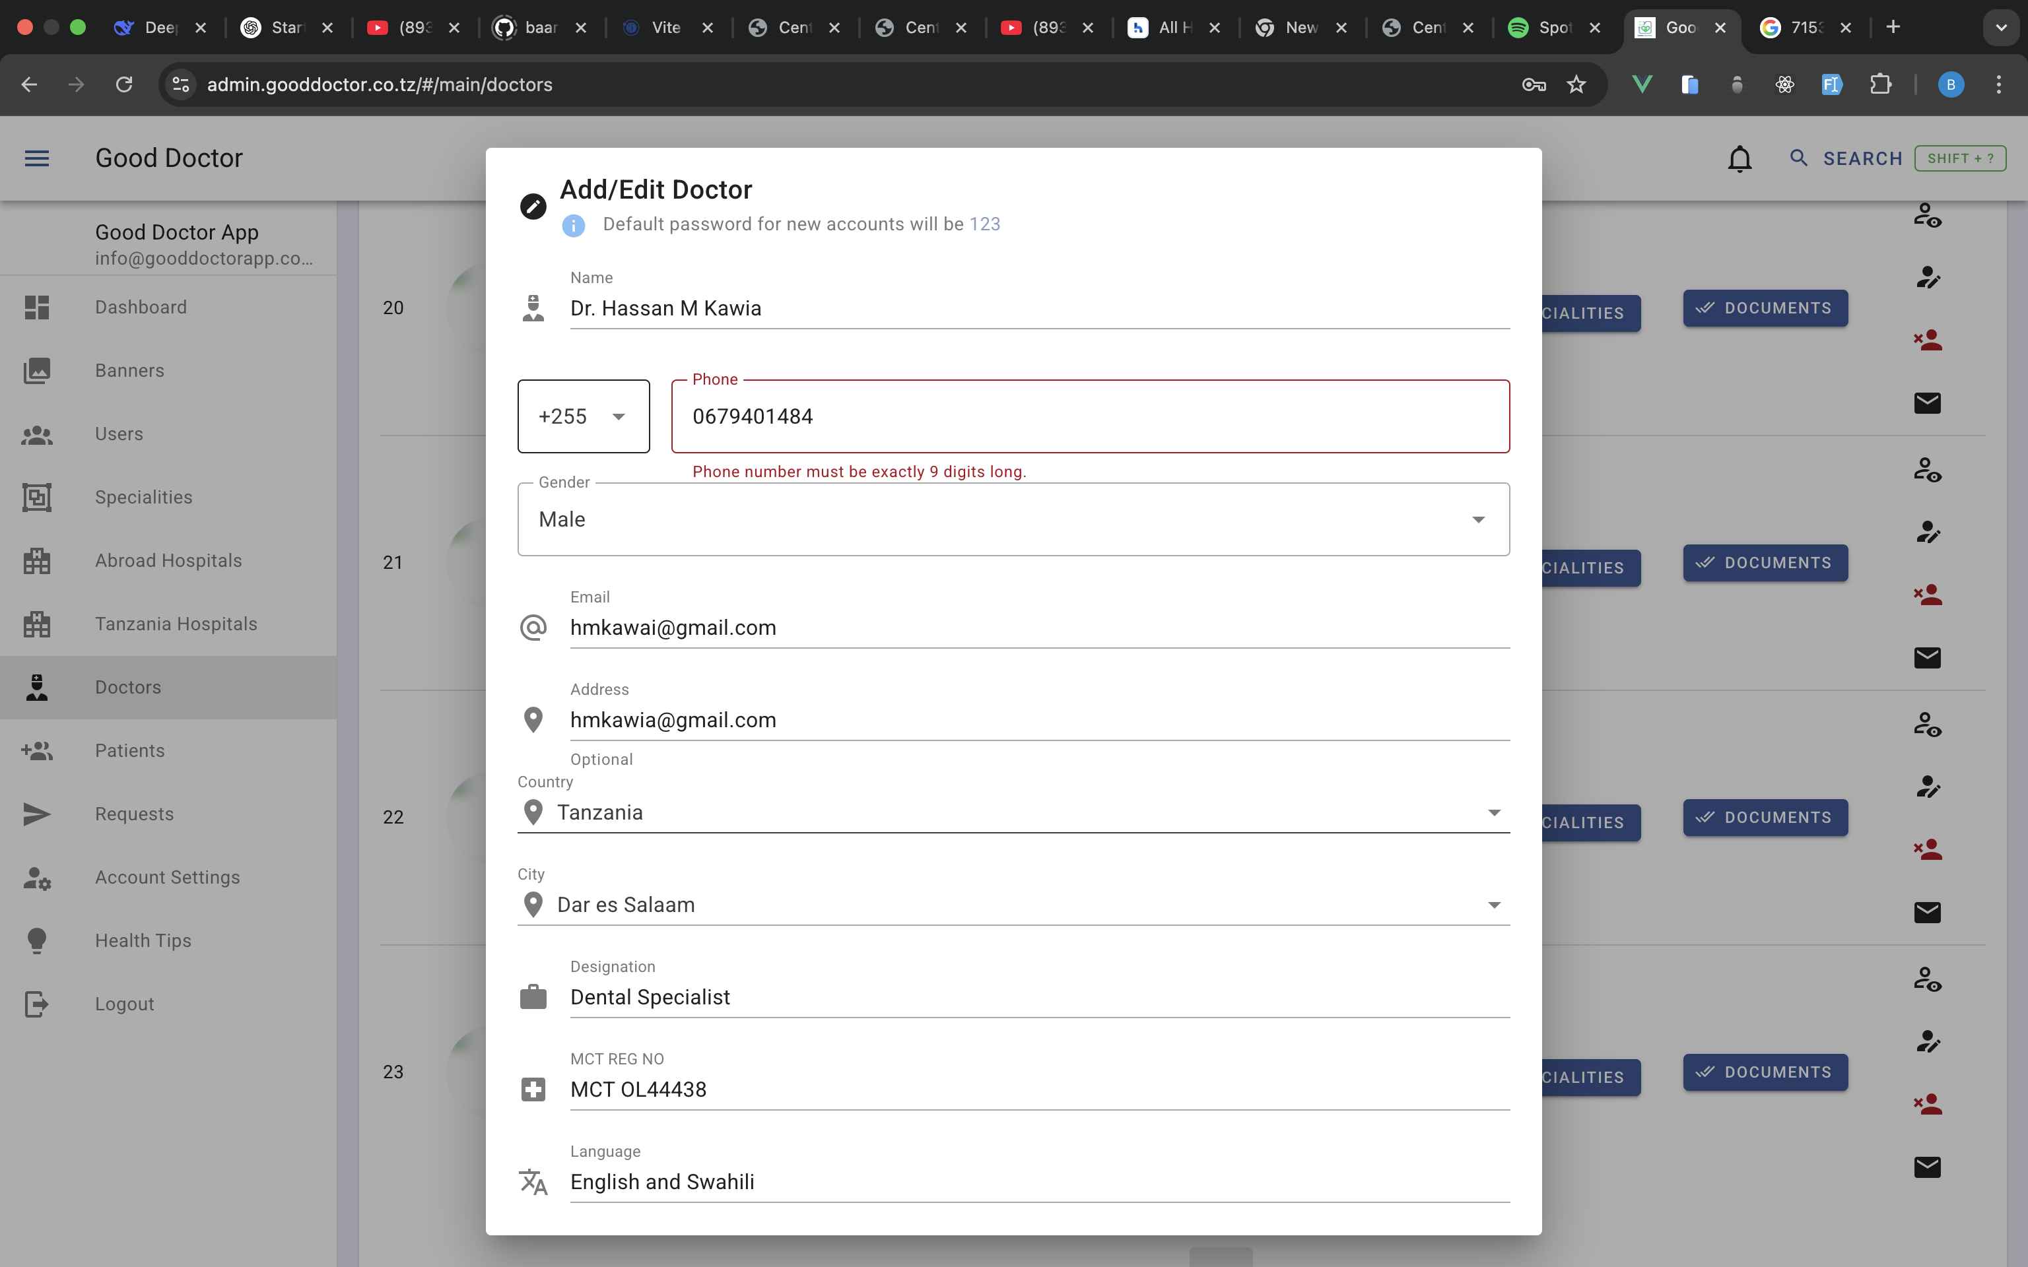Open Abroad Hospitals in the sidebar
Viewport: 2028px width, 1267px height.
(x=168, y=561)
